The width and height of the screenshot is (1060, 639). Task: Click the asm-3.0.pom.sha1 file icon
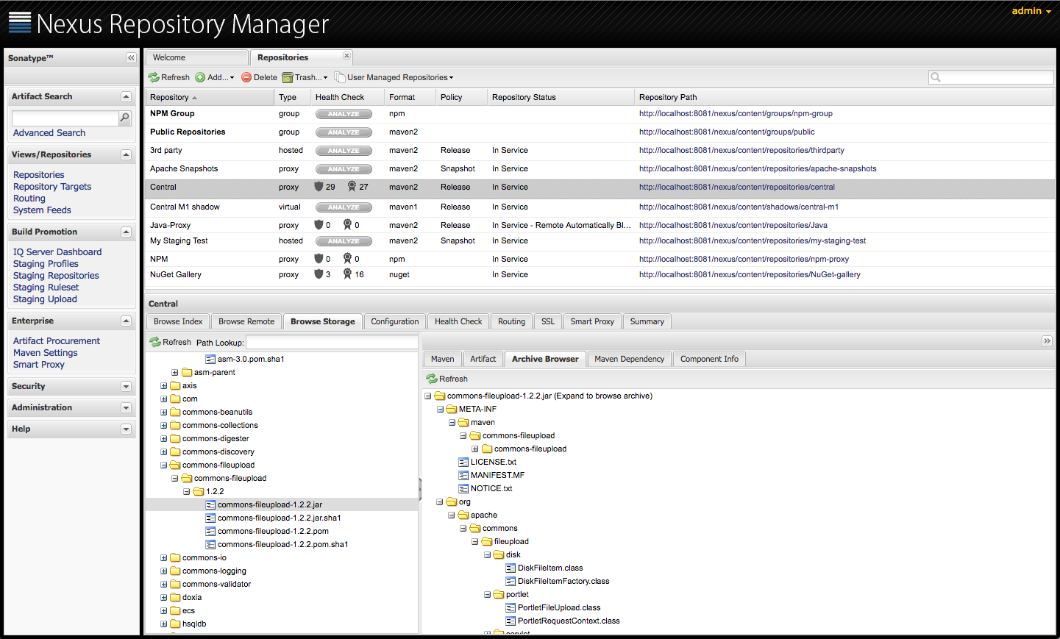pyautogui.click(x=210, y=359)
